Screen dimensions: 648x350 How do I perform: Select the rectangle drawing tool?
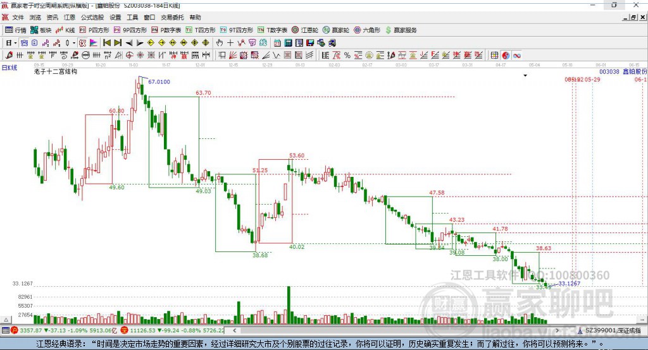(222, 56)
